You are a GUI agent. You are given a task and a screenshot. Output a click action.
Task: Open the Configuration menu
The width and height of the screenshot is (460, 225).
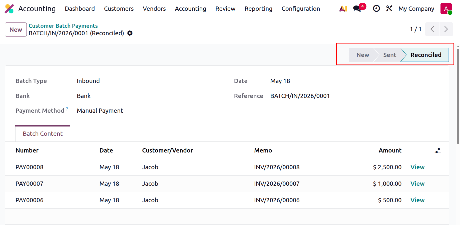pos(301,9)
